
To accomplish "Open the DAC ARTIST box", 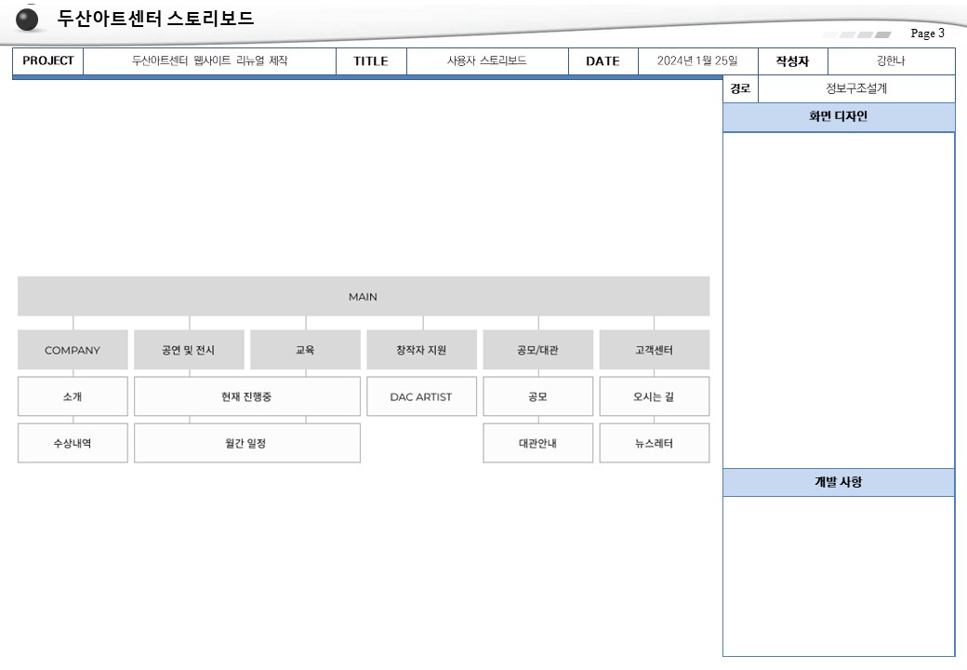I will click(422, 396).
